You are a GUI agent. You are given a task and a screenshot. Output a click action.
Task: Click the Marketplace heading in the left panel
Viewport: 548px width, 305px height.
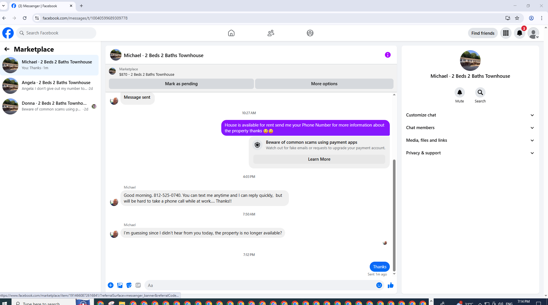[x=34, y=49]
